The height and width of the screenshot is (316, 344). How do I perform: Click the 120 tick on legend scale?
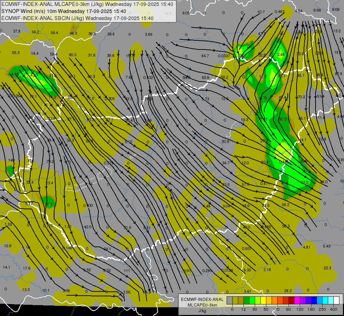pyautogui.click(x=300, y=309)
